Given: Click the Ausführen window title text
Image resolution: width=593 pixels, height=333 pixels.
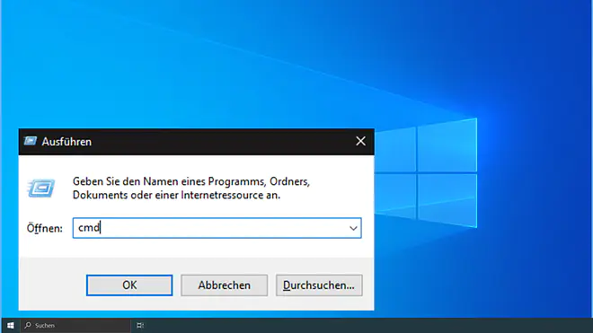Looking at the screenshot, I should pos(66,142).
